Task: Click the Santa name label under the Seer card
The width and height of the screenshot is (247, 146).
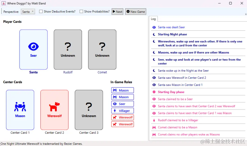Action: tap(33, 72)
